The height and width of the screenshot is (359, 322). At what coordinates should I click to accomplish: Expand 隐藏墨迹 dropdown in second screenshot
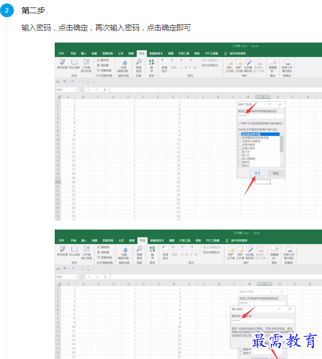pos(276,258)
